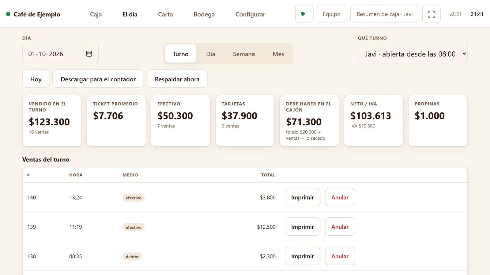Select the Neto / IVA card

point(374,121)
